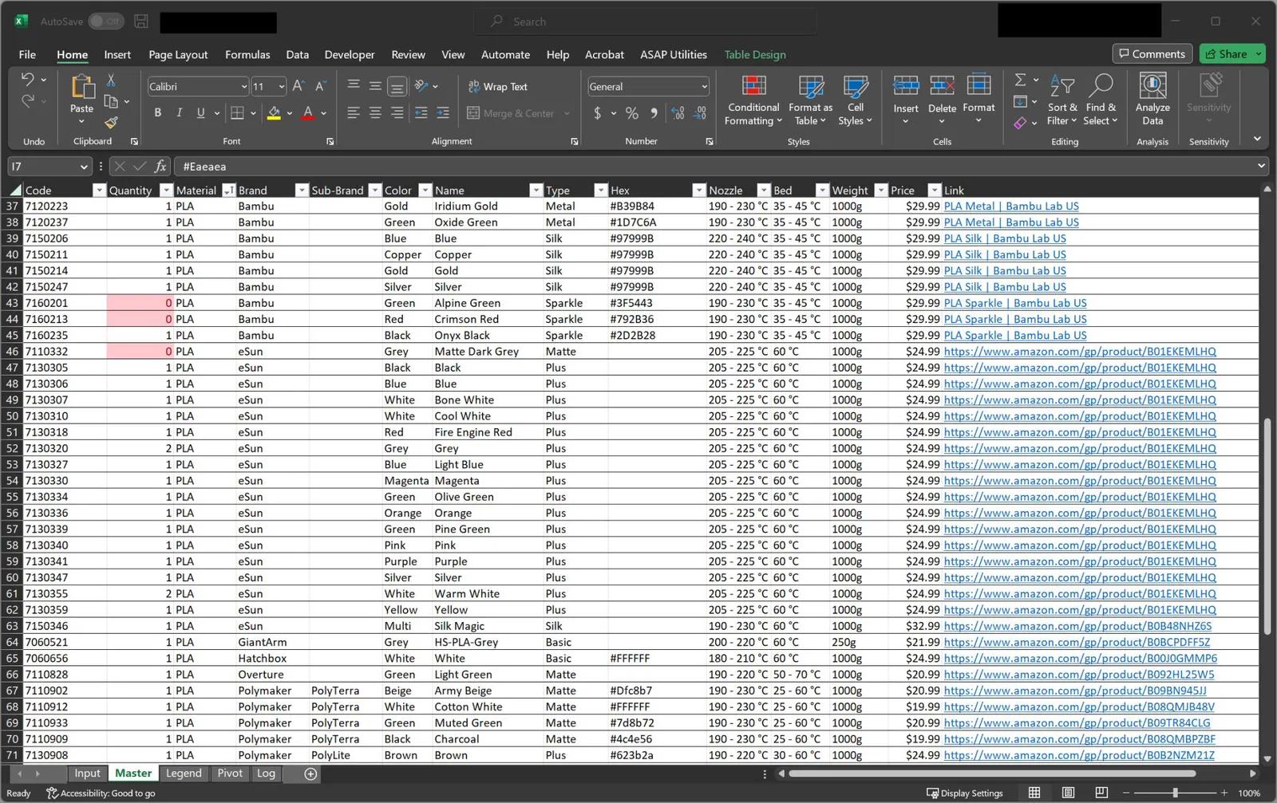1277x803 pixels.
Task: Open Conditional Formatting in the Styles group
Action: (753, 100)
